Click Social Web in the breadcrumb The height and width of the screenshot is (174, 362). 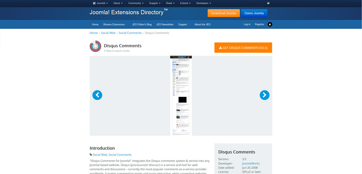pyautogui.click(x=108, y=33)
